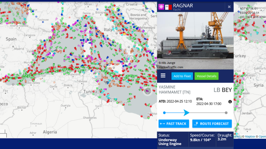Image resolution: width=266 pixels, height=149 pixels.
Task: Click the Algeria label on the map
Action: (50, 132)
